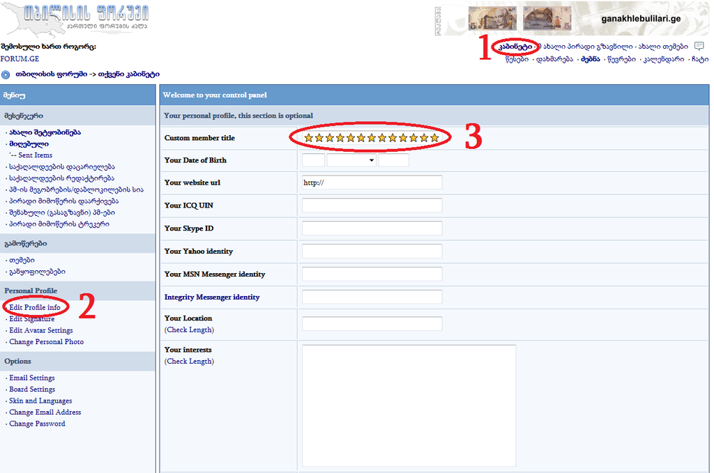
Task: Focus the Your ICQ UIN field
Action: tap(372, 205)
